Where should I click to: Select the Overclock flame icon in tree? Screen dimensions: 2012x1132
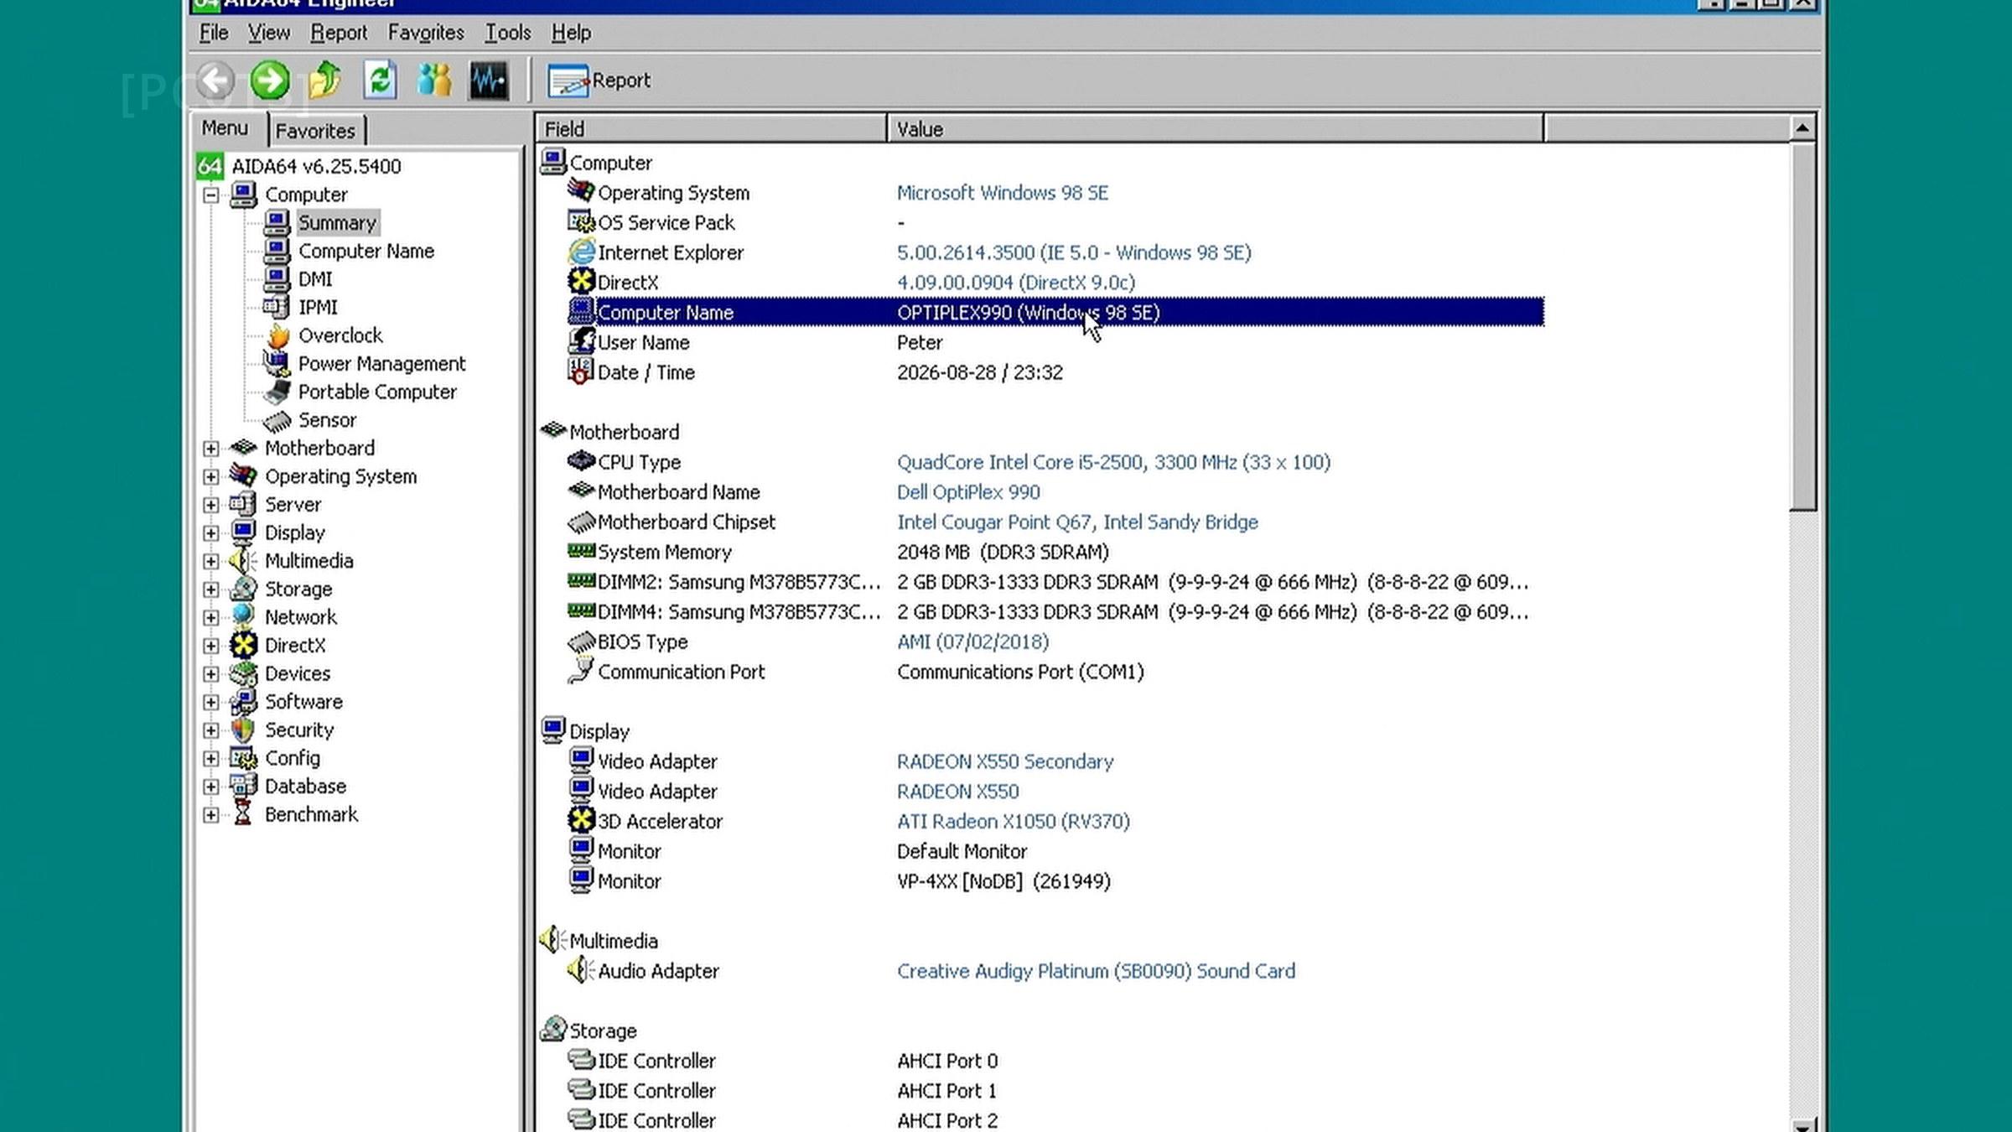277,335
